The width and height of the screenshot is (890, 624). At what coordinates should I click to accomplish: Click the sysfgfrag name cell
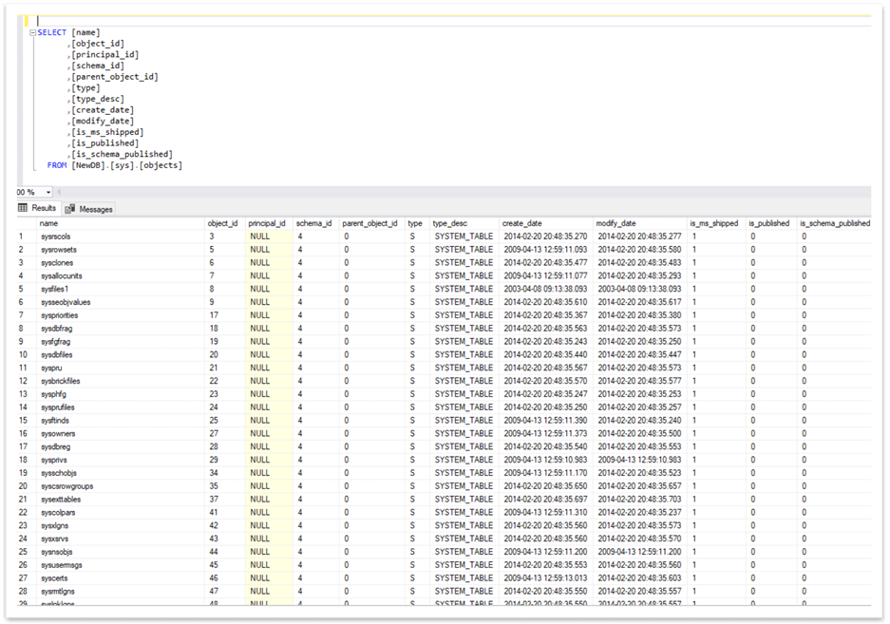pos(122,341)
